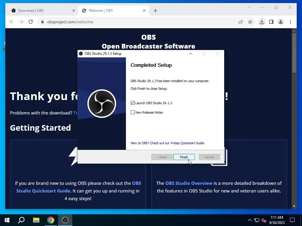Viewport: 302px width, 226px height.
Task: Open Chrome tab search chevron
Action: (249, 7)
